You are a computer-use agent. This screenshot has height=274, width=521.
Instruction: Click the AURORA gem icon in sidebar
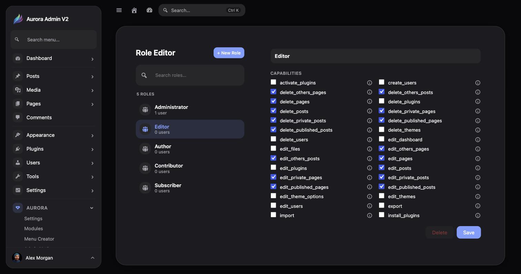coord(18,208)
